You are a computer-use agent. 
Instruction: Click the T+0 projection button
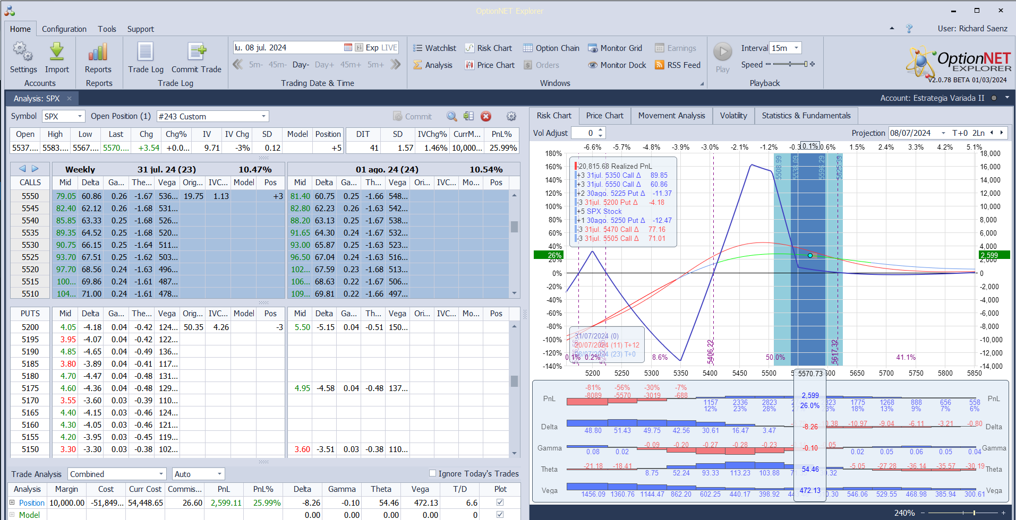coord(960,133)
